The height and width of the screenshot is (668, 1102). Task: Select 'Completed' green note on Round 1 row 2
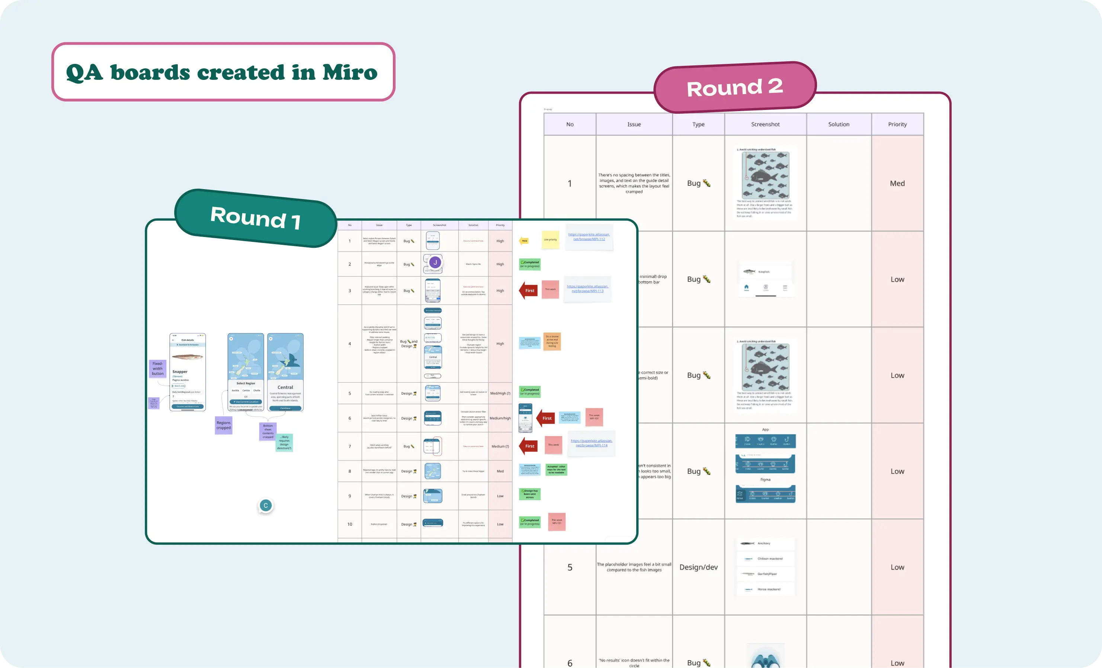[x=529, y=265]
